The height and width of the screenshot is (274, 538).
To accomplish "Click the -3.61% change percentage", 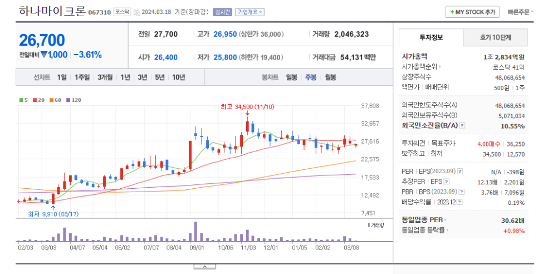I will 87,55.
